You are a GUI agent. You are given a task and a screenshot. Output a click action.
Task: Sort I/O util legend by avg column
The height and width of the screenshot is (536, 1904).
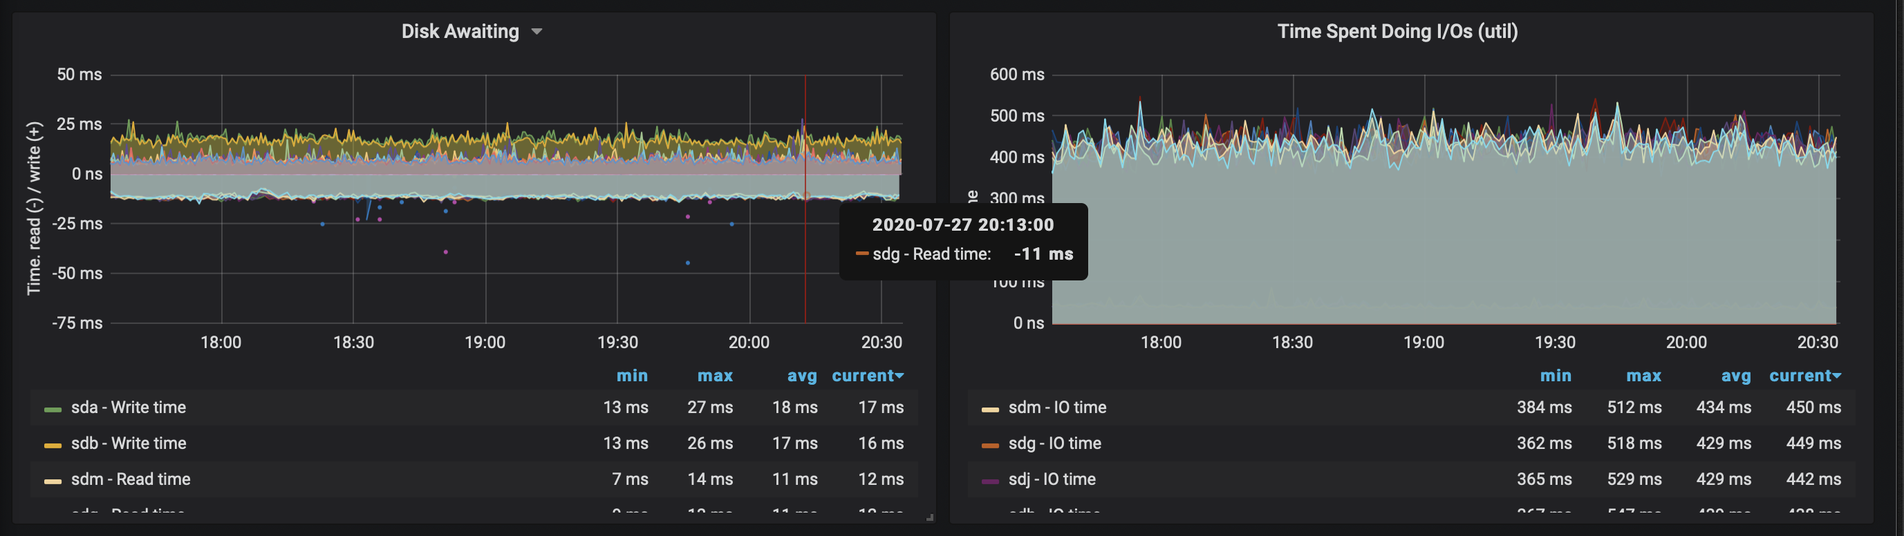coord(1736,376)
